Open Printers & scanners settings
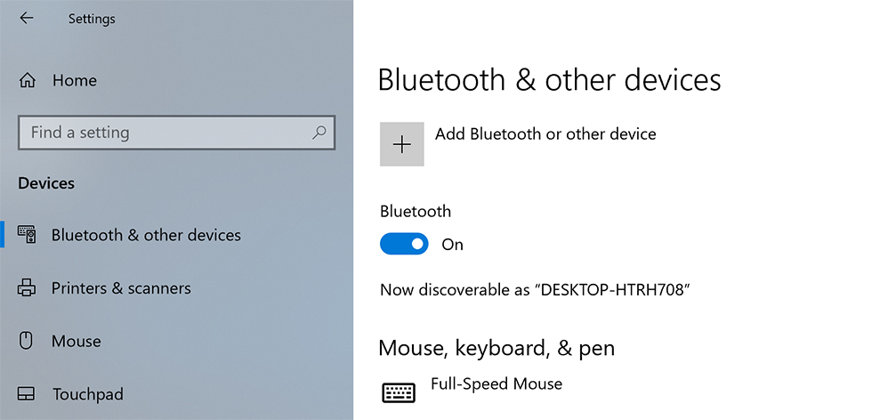 (x=121, y=288)
